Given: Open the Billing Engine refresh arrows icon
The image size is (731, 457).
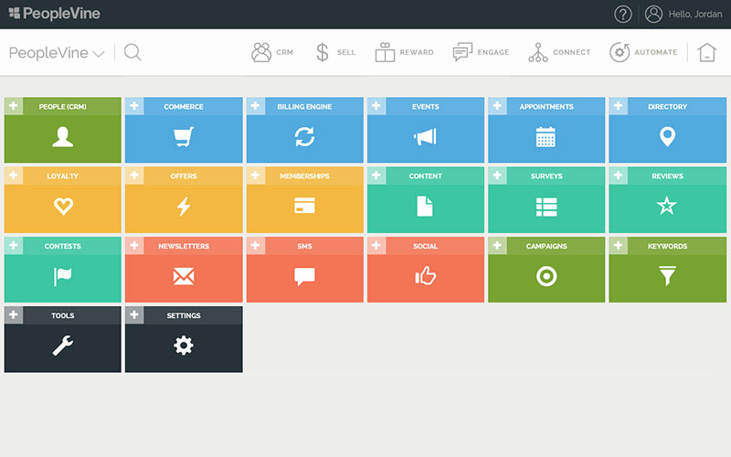Looking at the screenshot, I should point(304,137).
